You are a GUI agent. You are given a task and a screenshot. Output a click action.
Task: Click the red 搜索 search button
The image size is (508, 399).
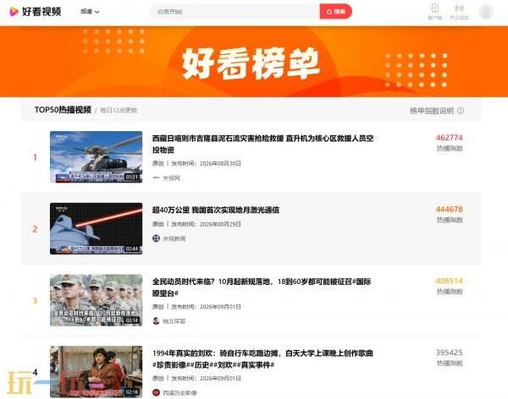(x=335, y=12)
